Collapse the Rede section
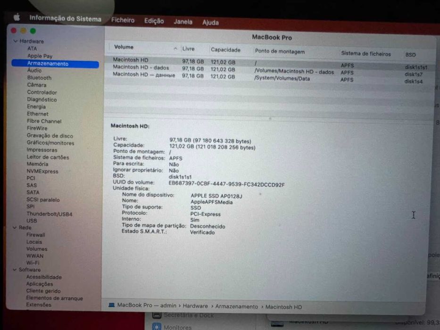 tap(15, 228)
